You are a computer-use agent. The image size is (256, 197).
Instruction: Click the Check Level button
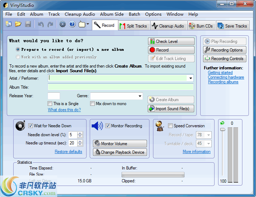(171, 41)
